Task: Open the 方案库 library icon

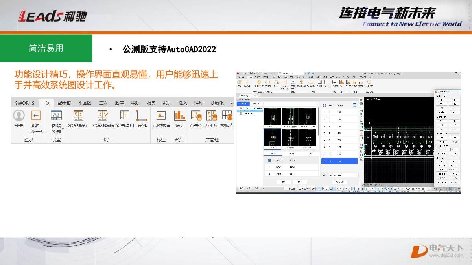Action: coord(212,115)
